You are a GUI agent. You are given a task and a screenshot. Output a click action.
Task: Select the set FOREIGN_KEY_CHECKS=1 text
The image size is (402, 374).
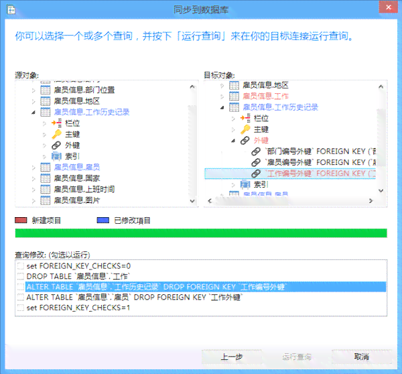pos(78,307)
